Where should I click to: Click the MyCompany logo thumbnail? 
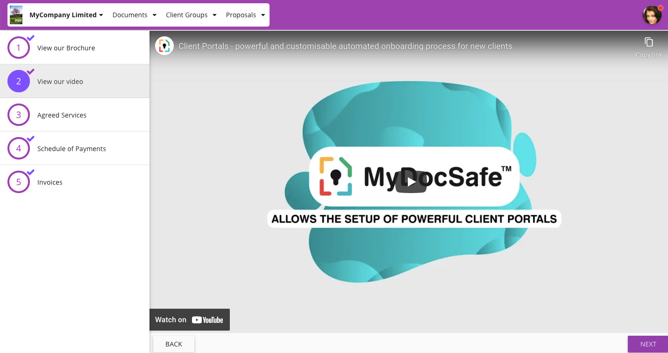point(16,15)
